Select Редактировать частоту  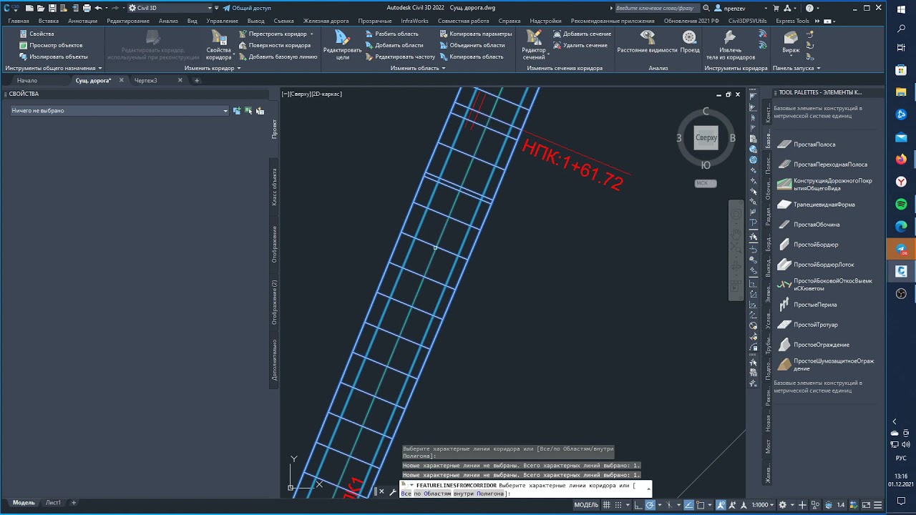pyautogui.click(x=399, y=57)
